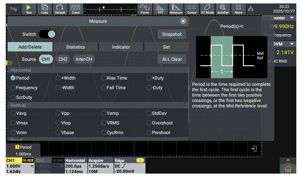Uncheck the Period measurement
302x177 pixels.
pyautogui.click(x=13, y=78)
